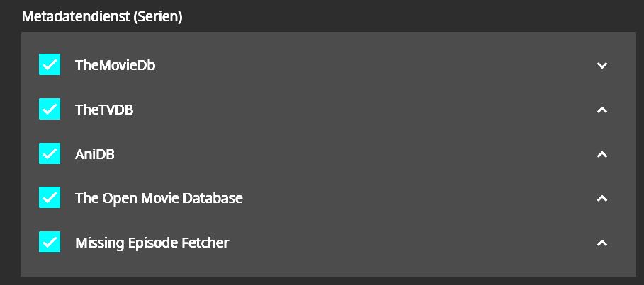
Task: Move The Open Movie Database up
Action: [x=602, y=198]
